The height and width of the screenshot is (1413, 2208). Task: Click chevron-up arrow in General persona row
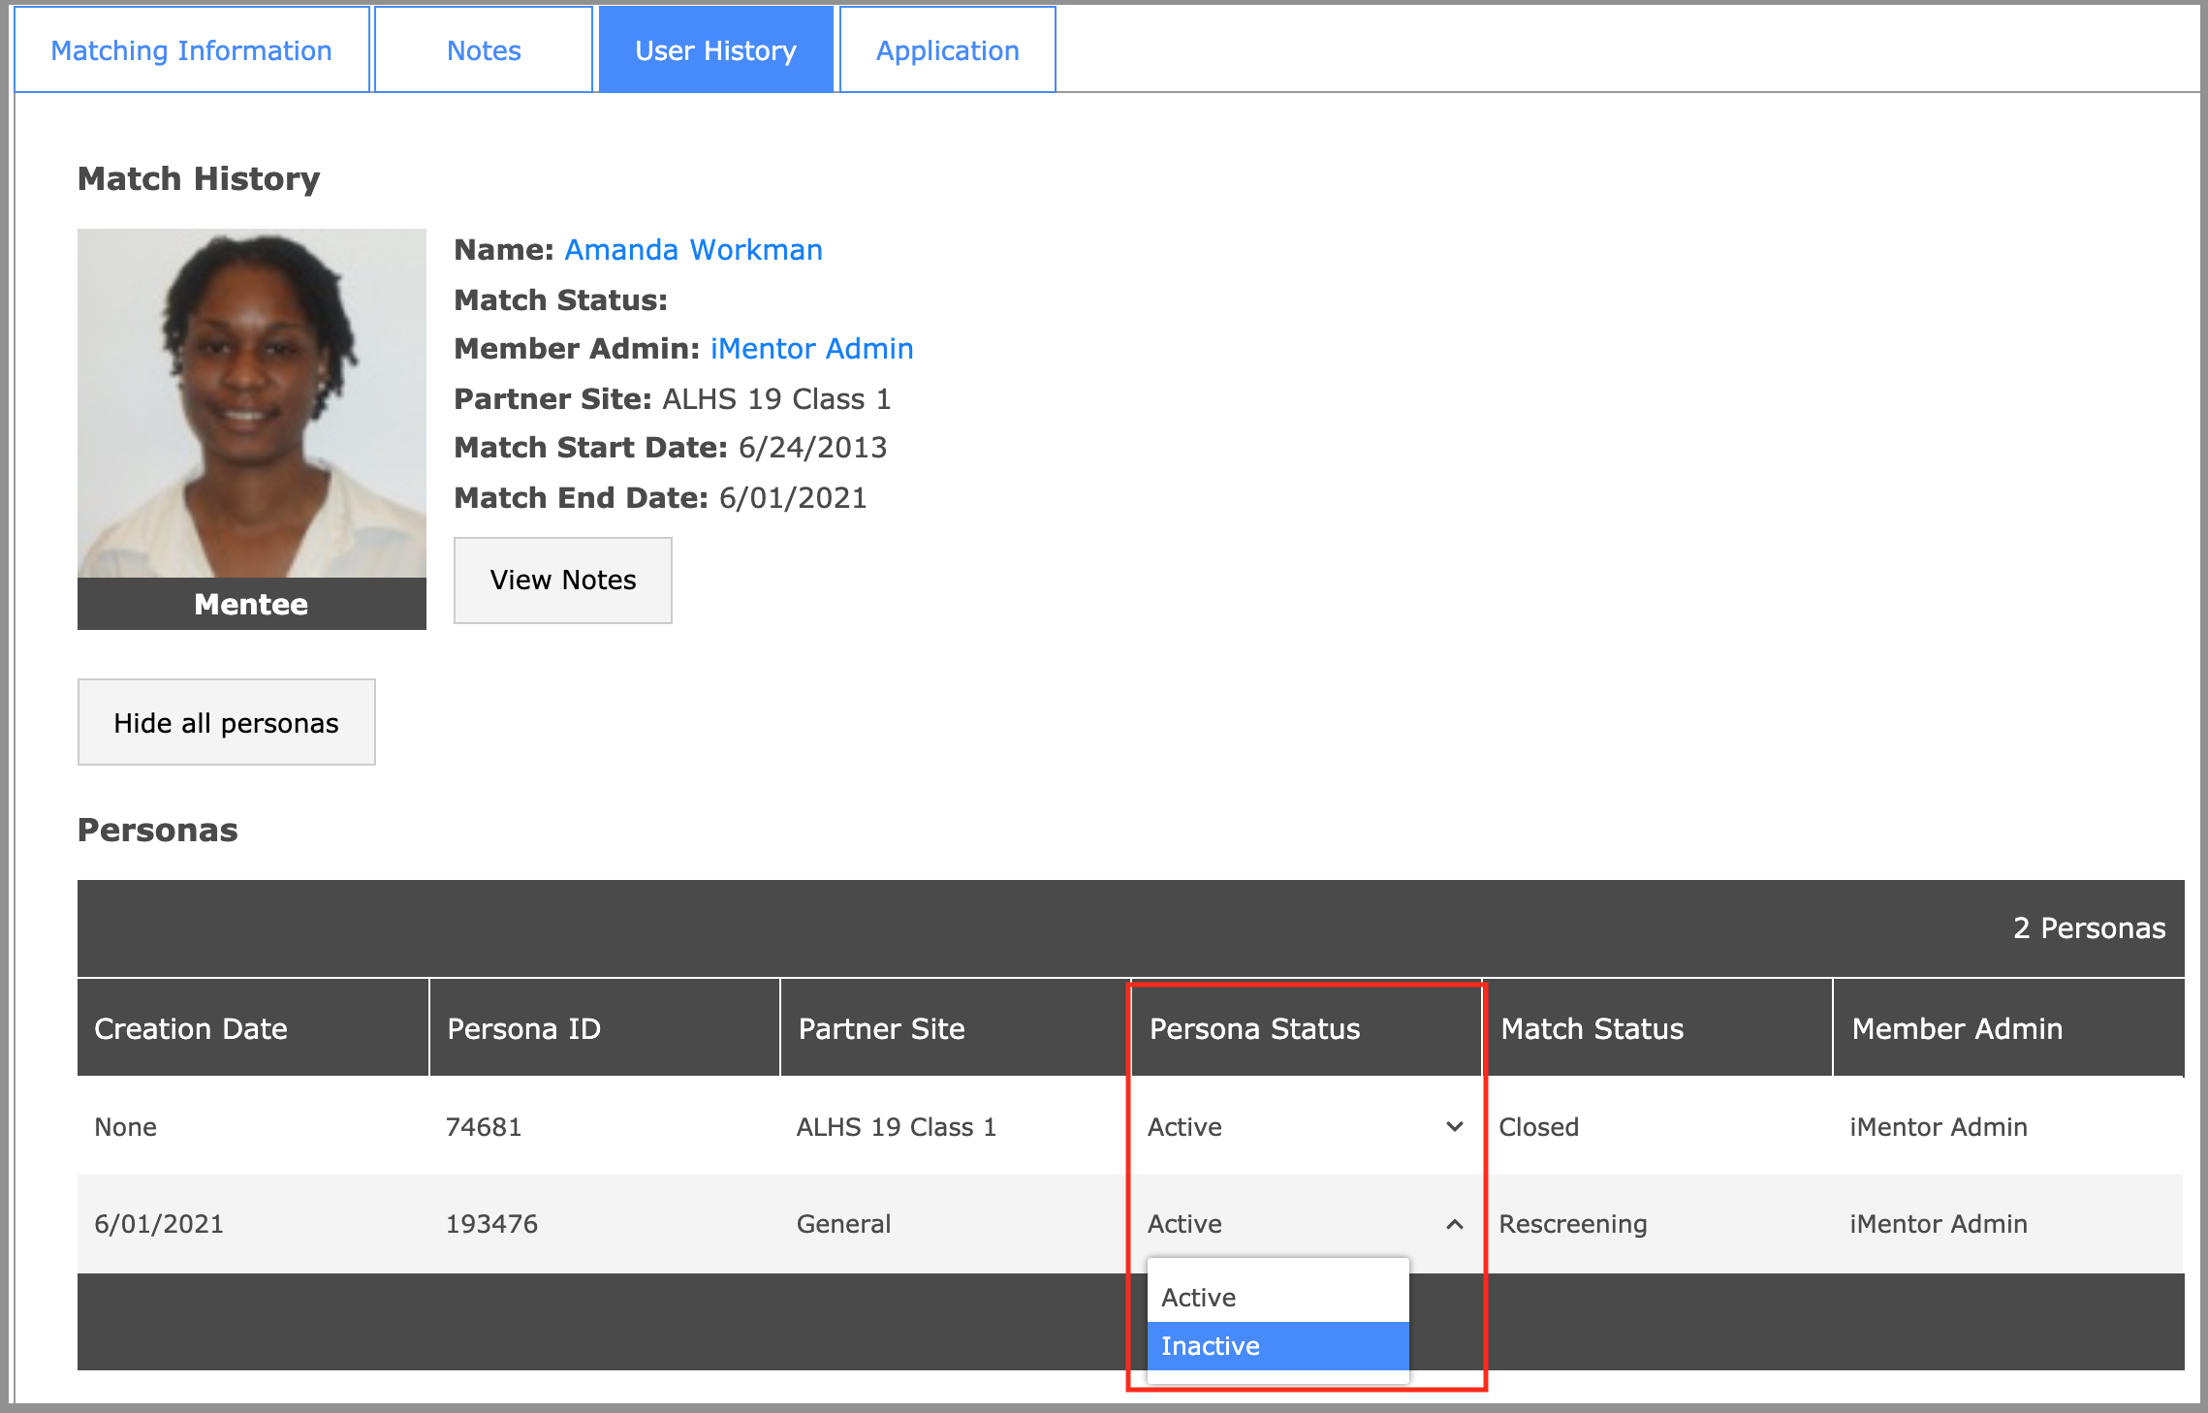1454,1224
